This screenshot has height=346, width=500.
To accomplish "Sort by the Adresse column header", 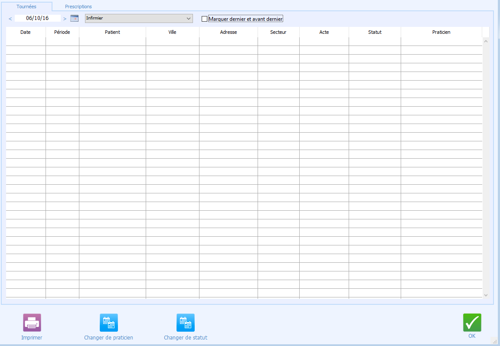I will click(x=228, y=32).
